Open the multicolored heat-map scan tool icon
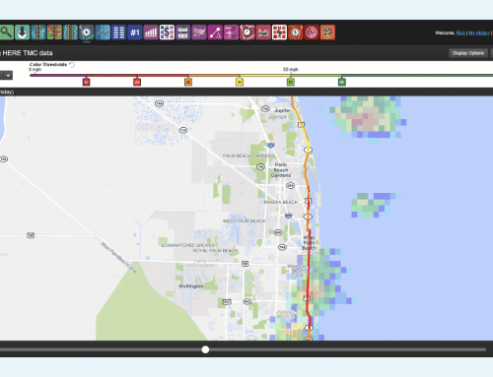 tap(54, 32)
